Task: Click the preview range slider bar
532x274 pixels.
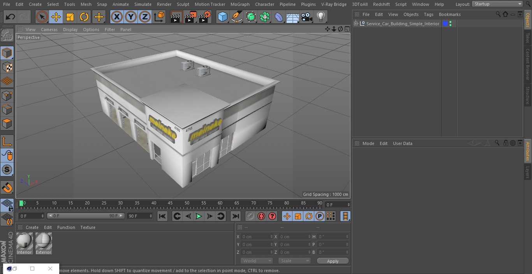Action: coord(86,216)
